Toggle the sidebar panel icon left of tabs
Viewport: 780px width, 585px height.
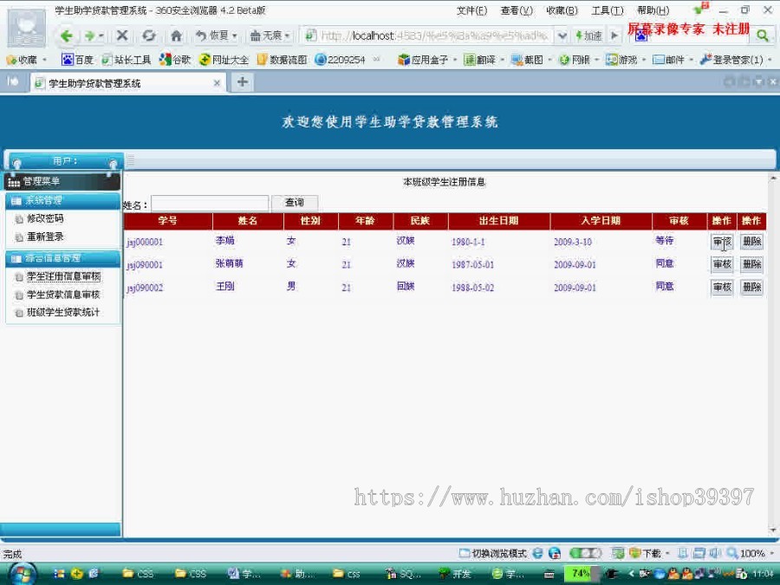point(12,81)
